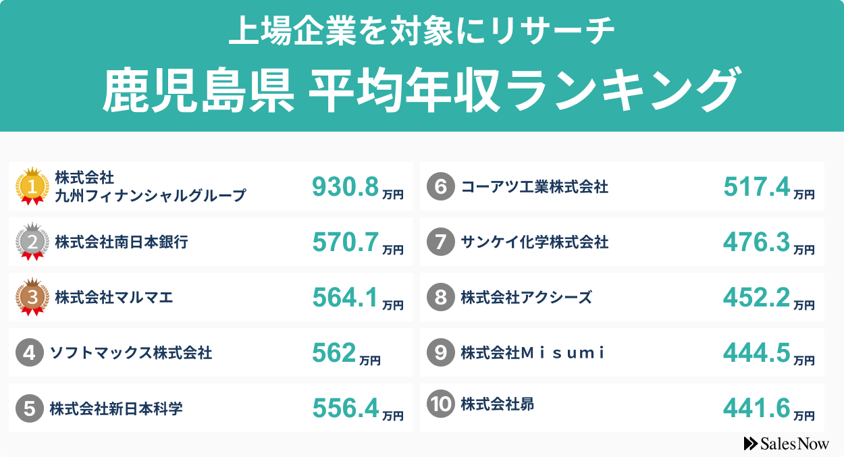Screen dimensions: 844x457
Task: Click the 517.4 万円 salary figure
Action: coord(768,187)
